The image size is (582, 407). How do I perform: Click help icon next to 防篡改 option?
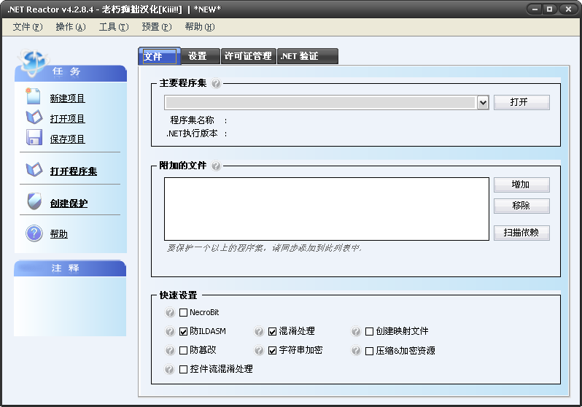pyautogui.click(x=170, y=350)
